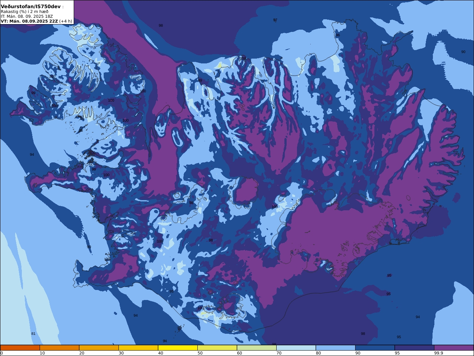Pick the pale green 60–70 legend swatch

(x=257, y=348)
